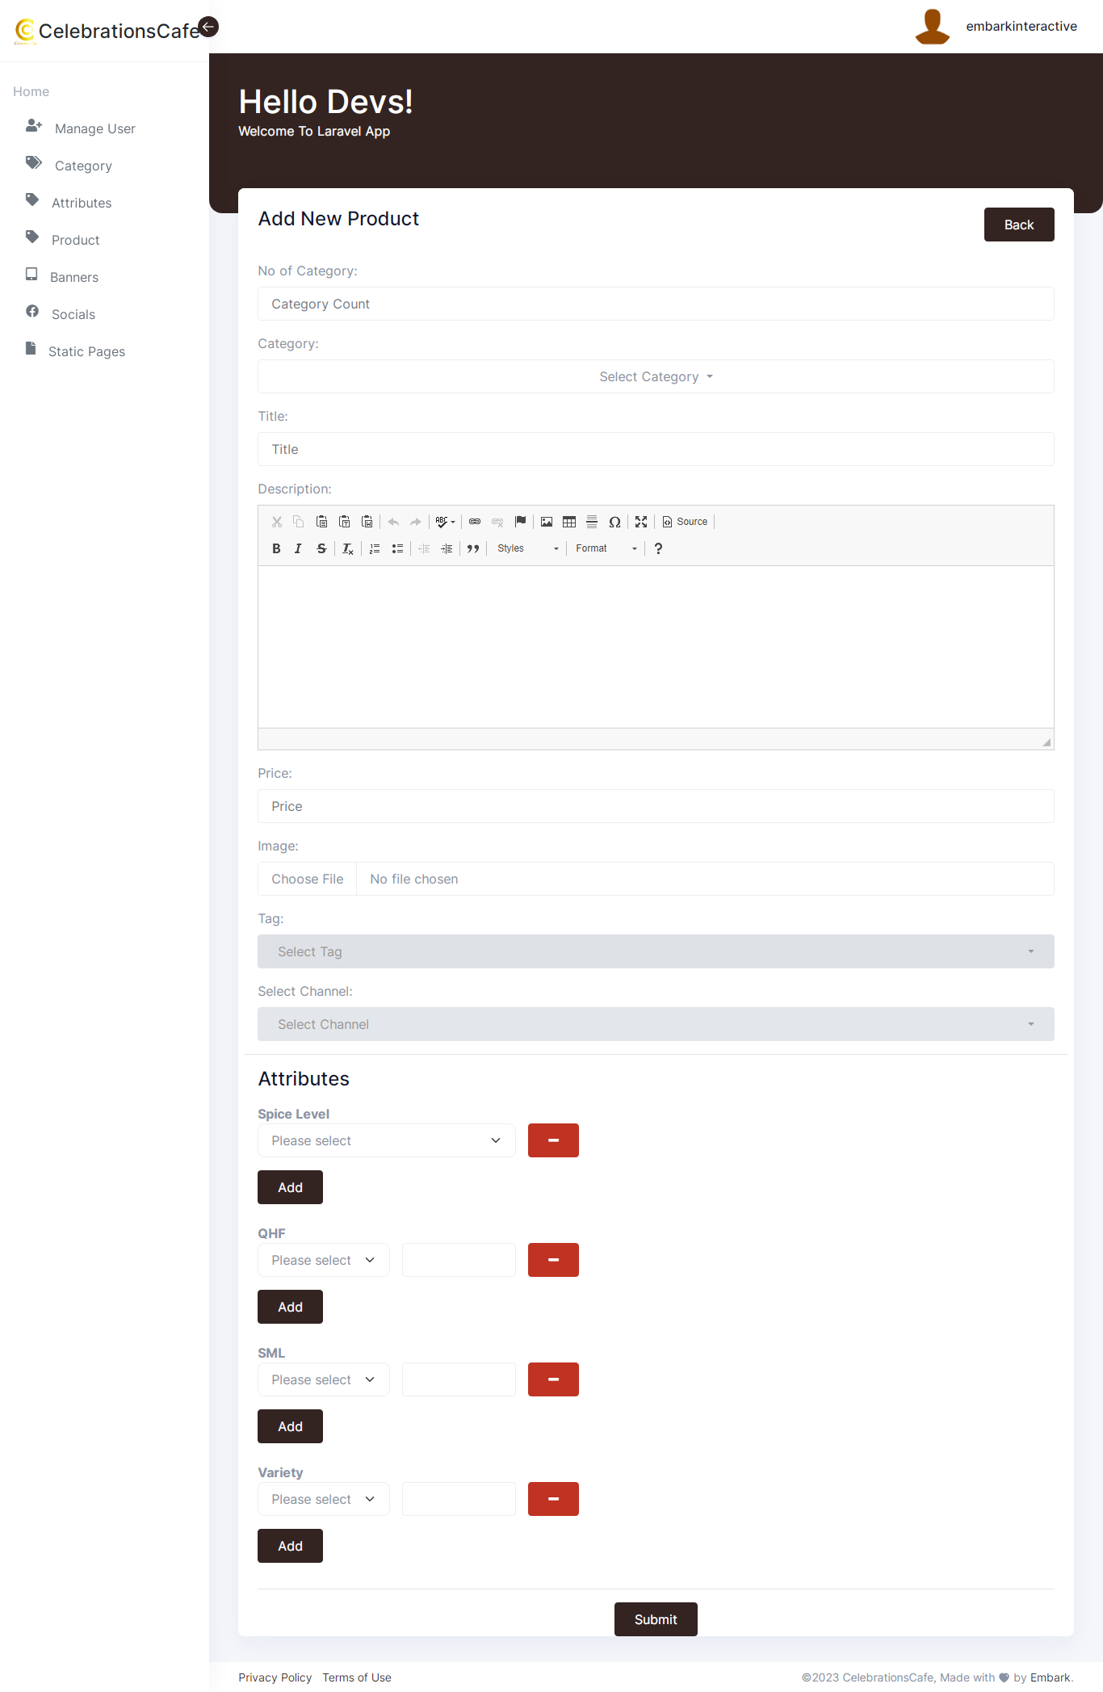This screenshot has height=1692, width=1103.
Task: Insert a table in the description
Action: 569,522
